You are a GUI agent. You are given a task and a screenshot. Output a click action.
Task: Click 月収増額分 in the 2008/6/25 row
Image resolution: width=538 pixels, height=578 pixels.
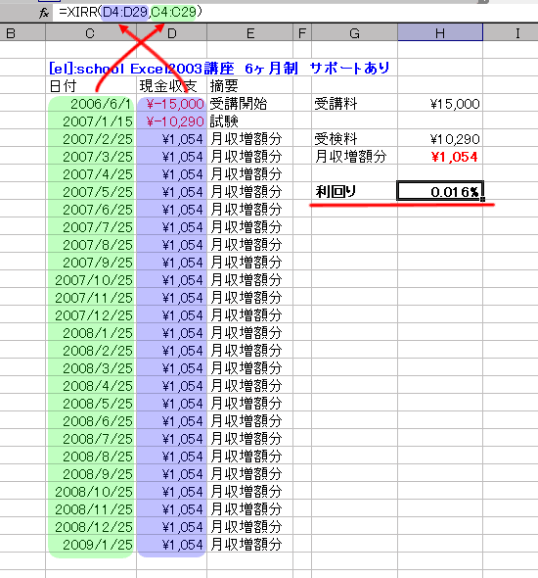(249, 421)
